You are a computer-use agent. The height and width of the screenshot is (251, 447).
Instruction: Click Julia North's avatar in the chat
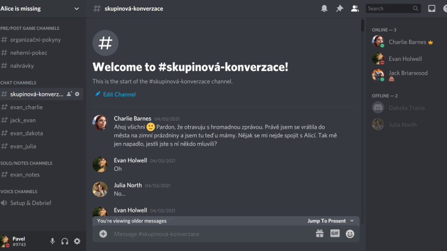pyautogui.click(x=100, y=189)
